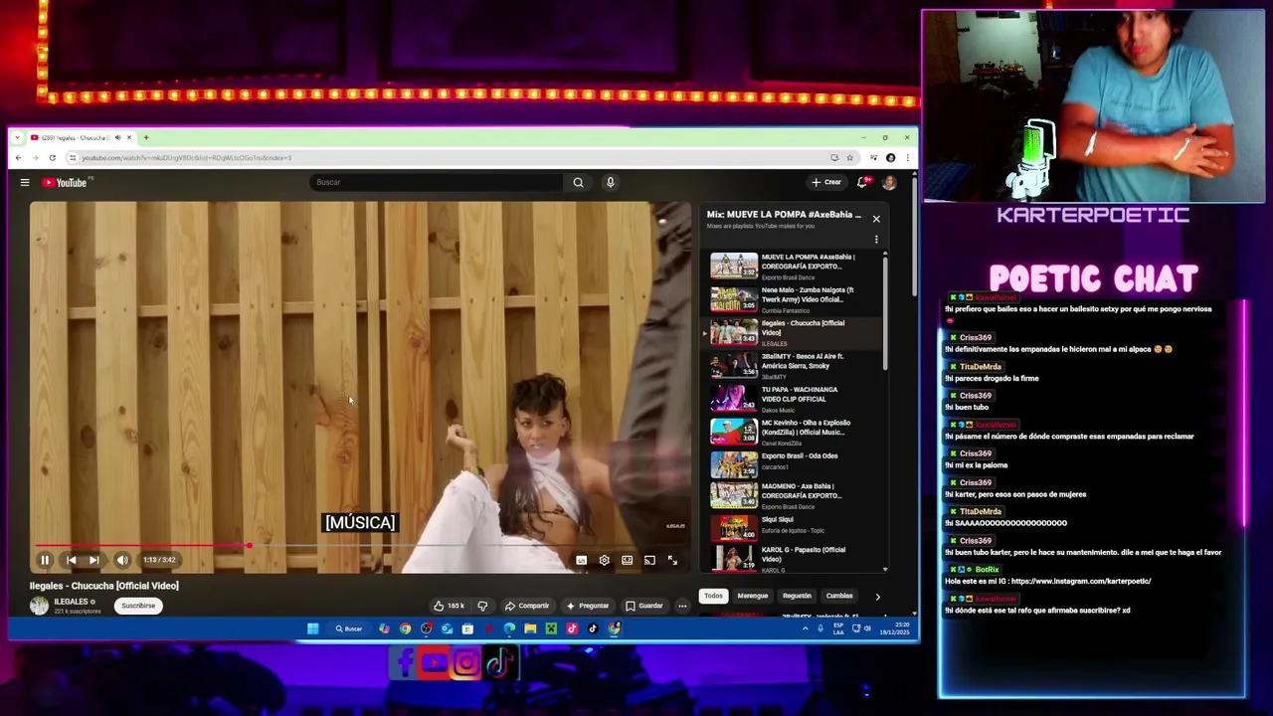Mute the tab via speaker icon
The image size is (1273, 716).
point(117,137)
